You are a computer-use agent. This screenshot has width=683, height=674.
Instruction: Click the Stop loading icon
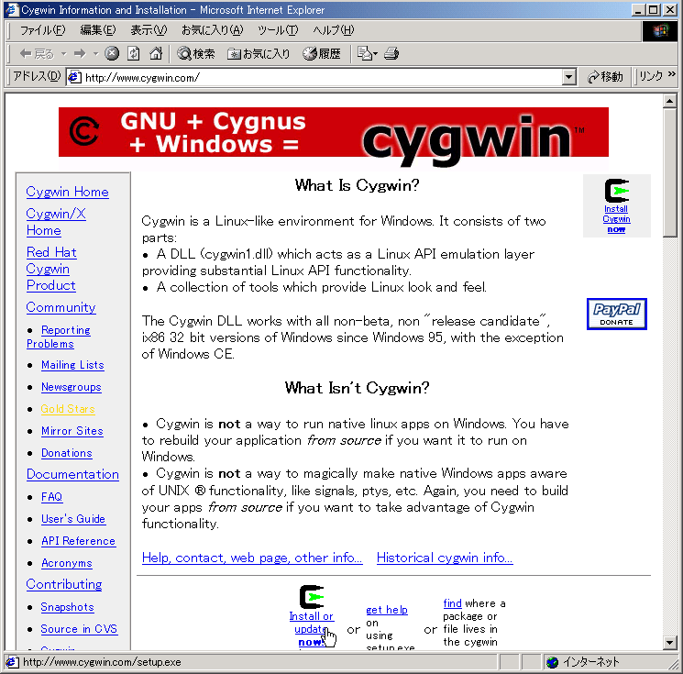tap(112, 53)
